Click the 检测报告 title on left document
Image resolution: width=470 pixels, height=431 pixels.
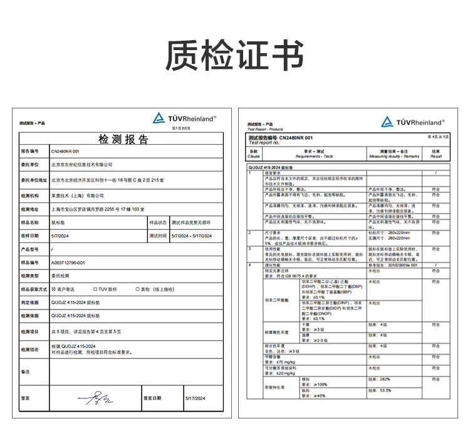click(x=123, y=138)
